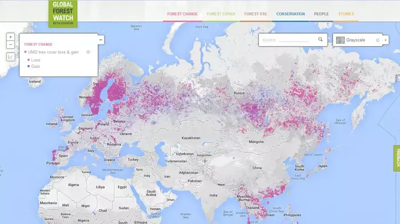400x224 pixels.
Task: Collapse the Forest Change legend panel
Action: (x=101, y=40)
